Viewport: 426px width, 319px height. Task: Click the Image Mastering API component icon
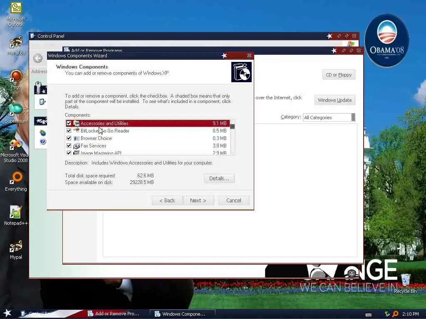pyautogui.click(x=77, y=153)
